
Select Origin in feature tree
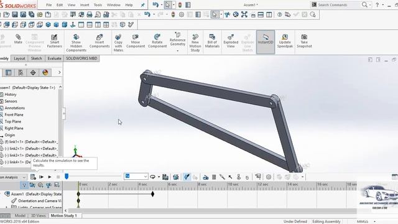(10, 135)
